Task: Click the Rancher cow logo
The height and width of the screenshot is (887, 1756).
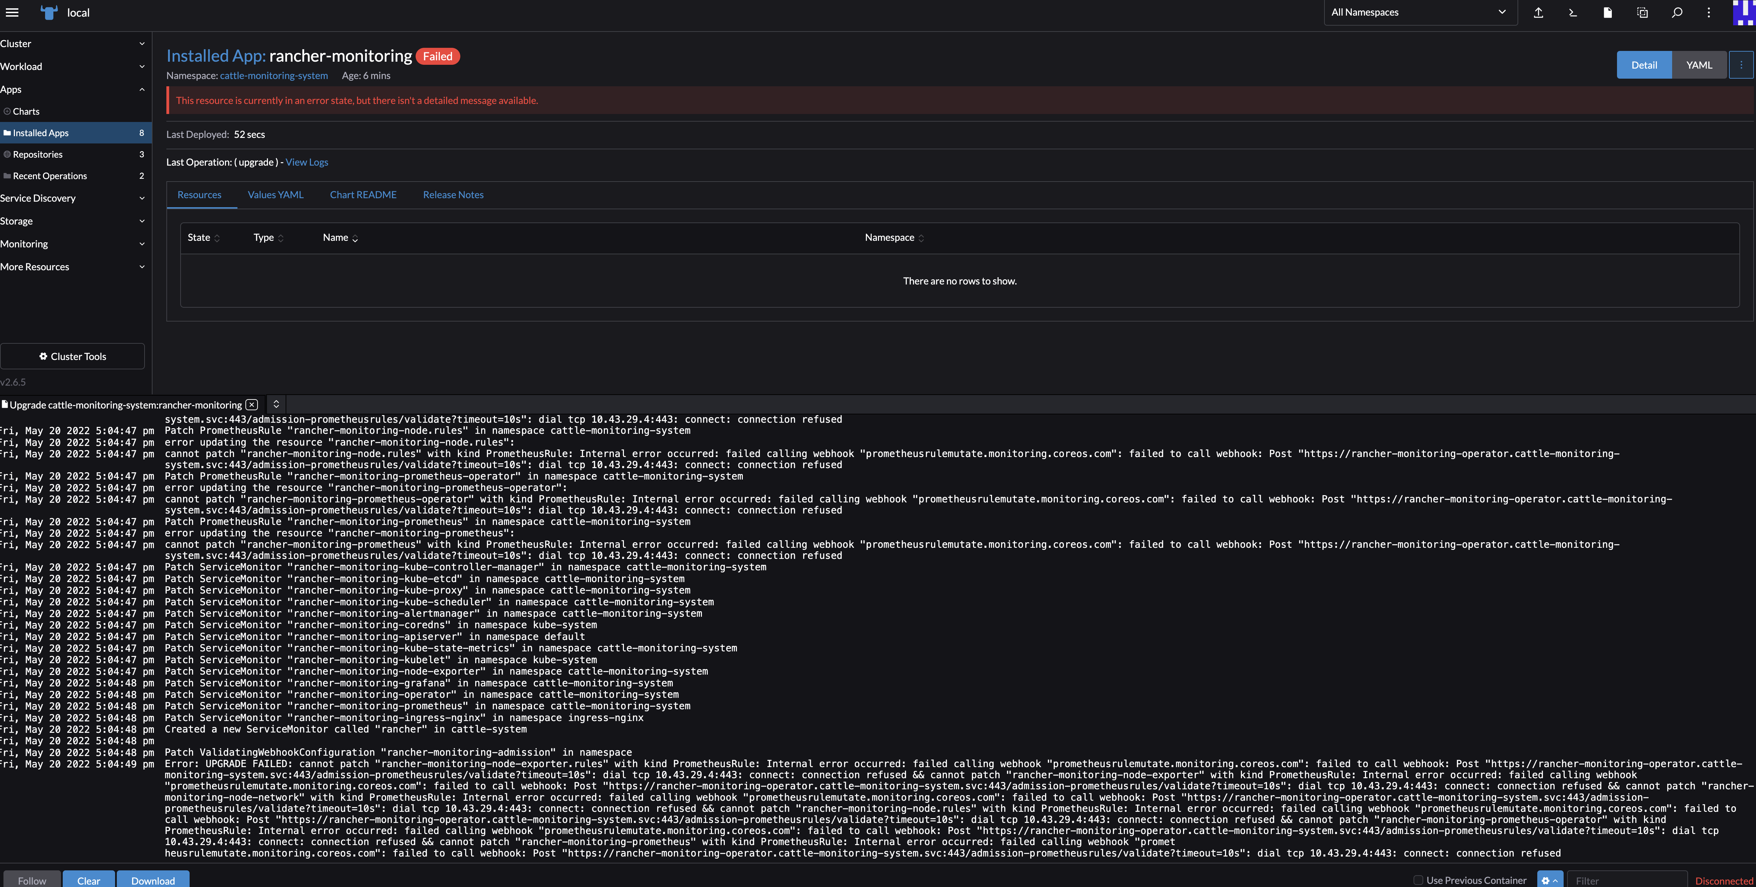Action: [49, 12]
